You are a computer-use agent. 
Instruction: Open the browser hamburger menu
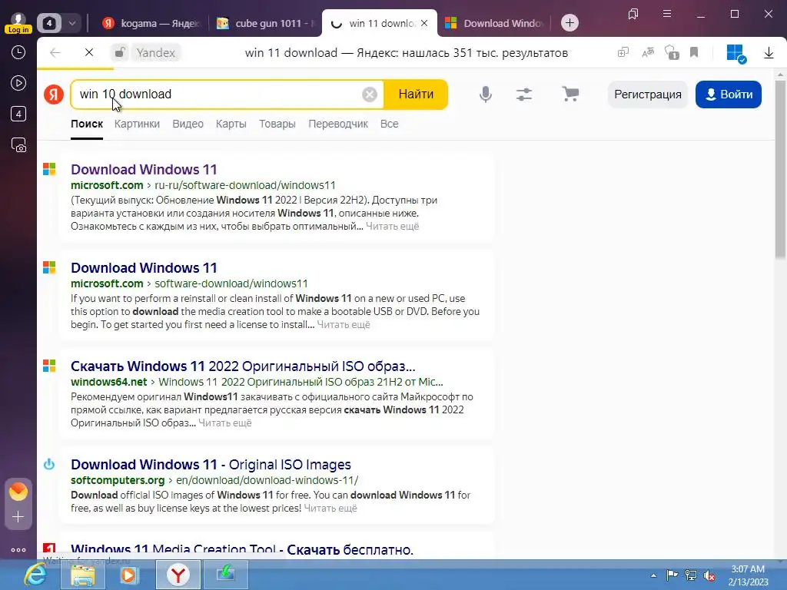667,14
